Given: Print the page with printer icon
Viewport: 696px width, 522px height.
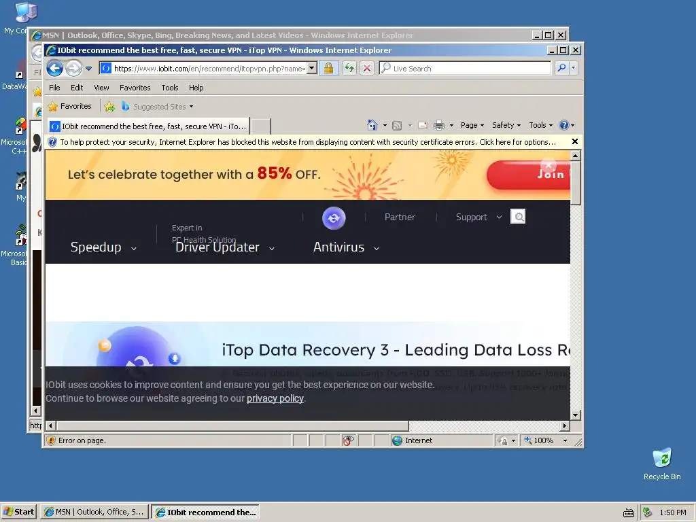Looking at the screenshot, I should [438, 126].
